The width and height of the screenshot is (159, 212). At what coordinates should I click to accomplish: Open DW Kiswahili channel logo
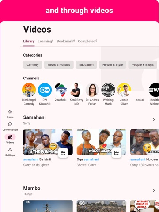click(45, 90)
